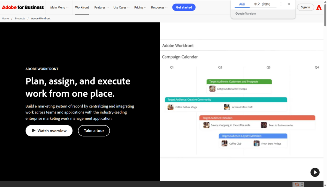Close the Google Translate popup
The width and height of the screenshot is (327, 187).
tap(289, 4)
